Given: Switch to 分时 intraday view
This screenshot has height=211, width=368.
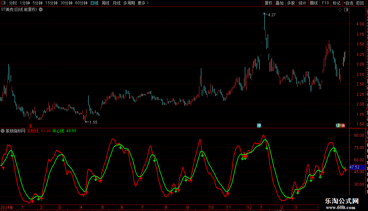Looking at the screenshot, I should tap(13, 3).
